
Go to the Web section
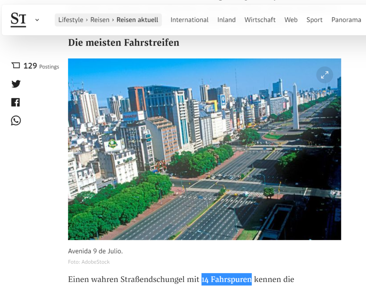coord(291,20)
